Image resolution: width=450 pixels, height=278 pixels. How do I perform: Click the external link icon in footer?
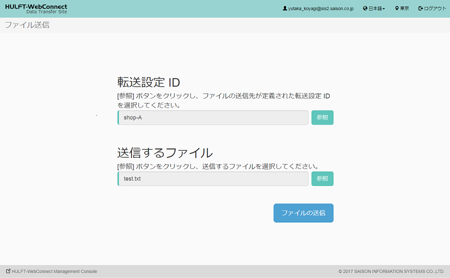(8, 271)
